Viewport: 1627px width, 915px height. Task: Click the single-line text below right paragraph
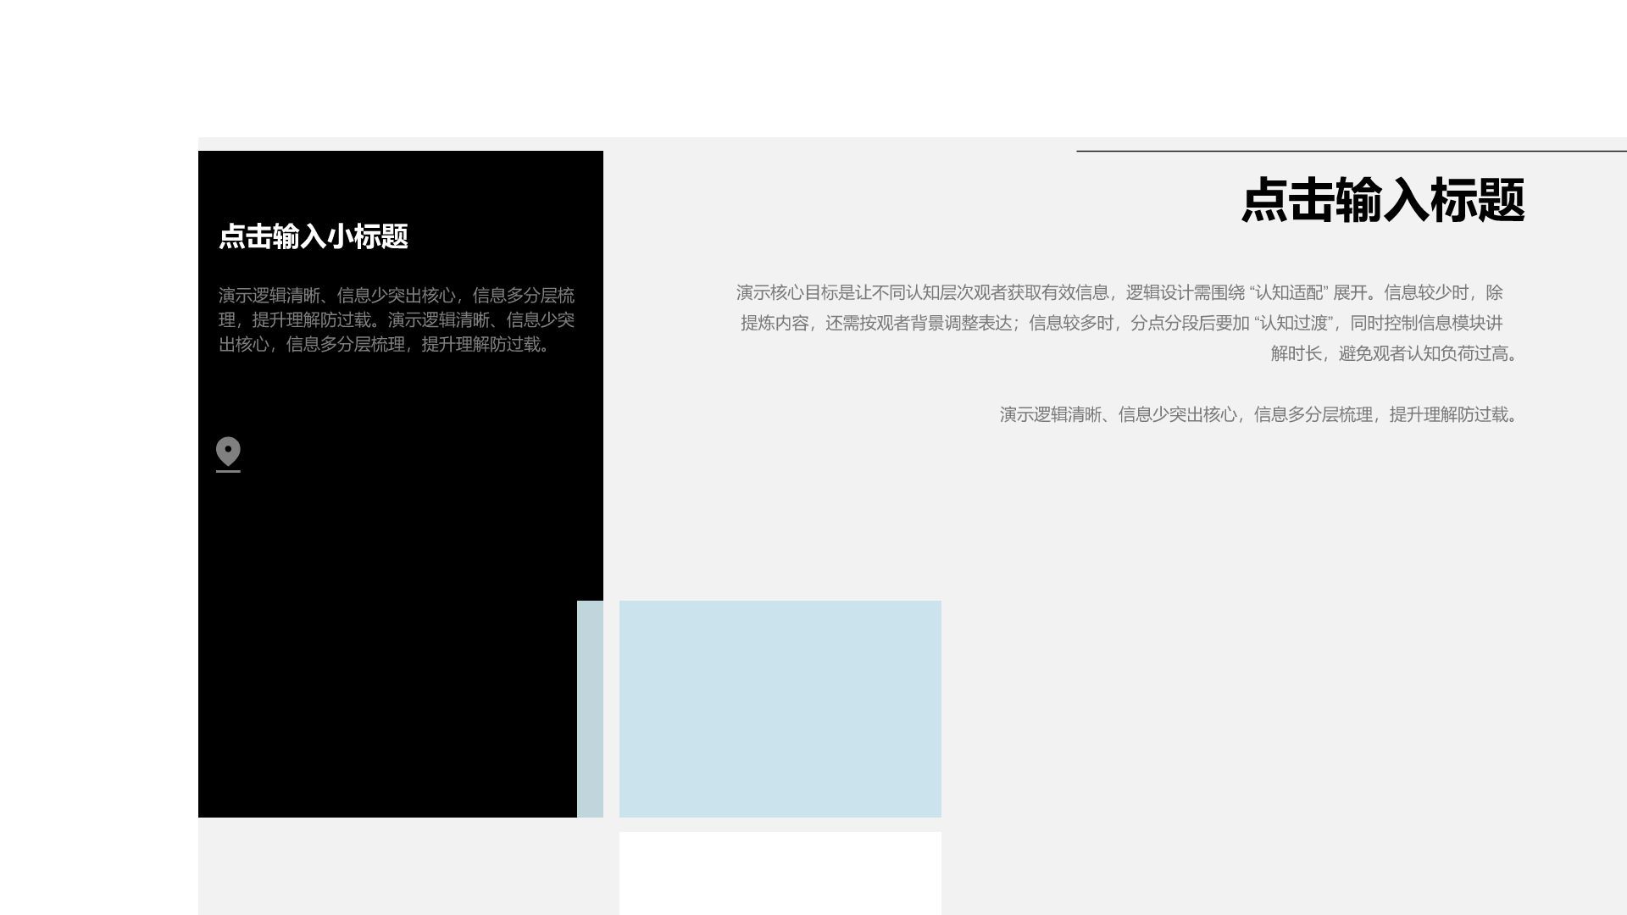[1260, 415]
